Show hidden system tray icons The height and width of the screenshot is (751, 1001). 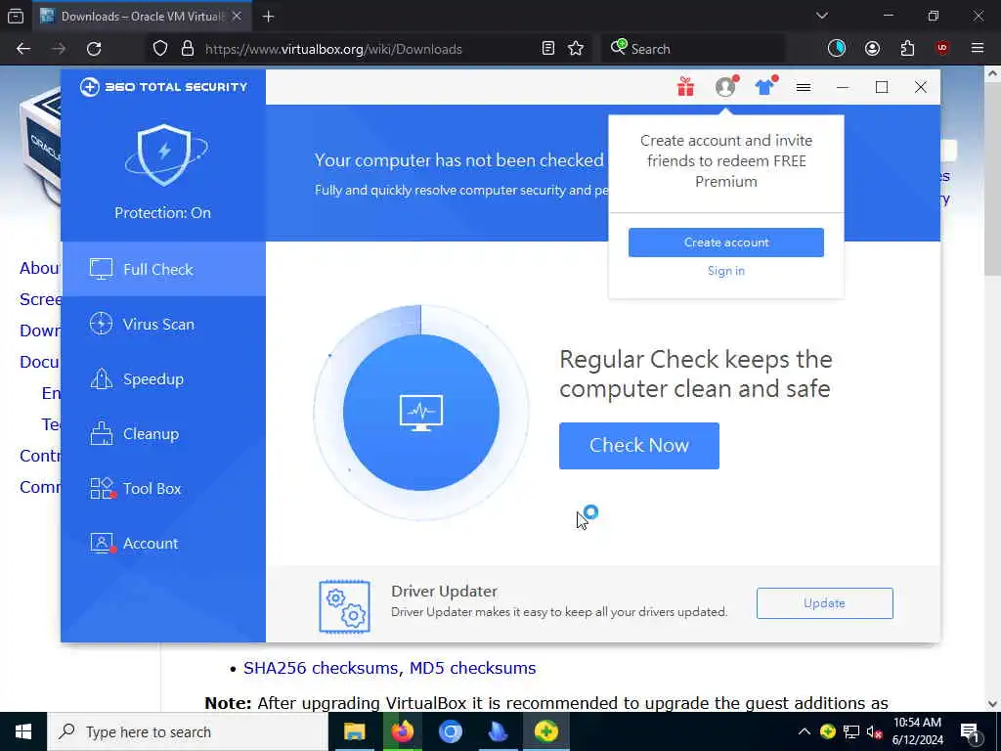pyautogui.click(x=805, y=731)
